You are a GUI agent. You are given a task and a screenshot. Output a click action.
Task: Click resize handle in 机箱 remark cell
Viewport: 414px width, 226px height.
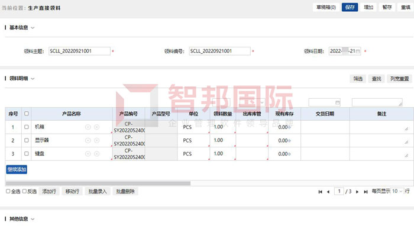pyautogui.click(x=406, y=129)
